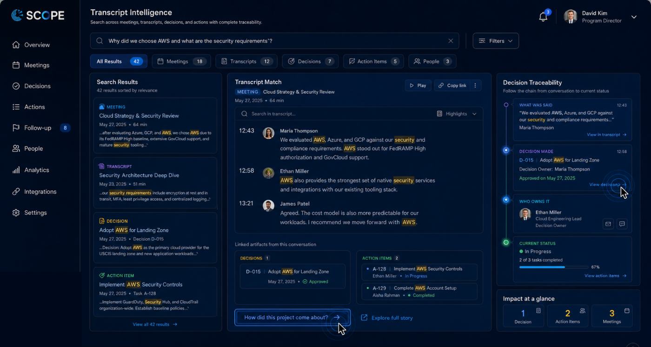Open the Explore full story link

[x=387, y=318]
